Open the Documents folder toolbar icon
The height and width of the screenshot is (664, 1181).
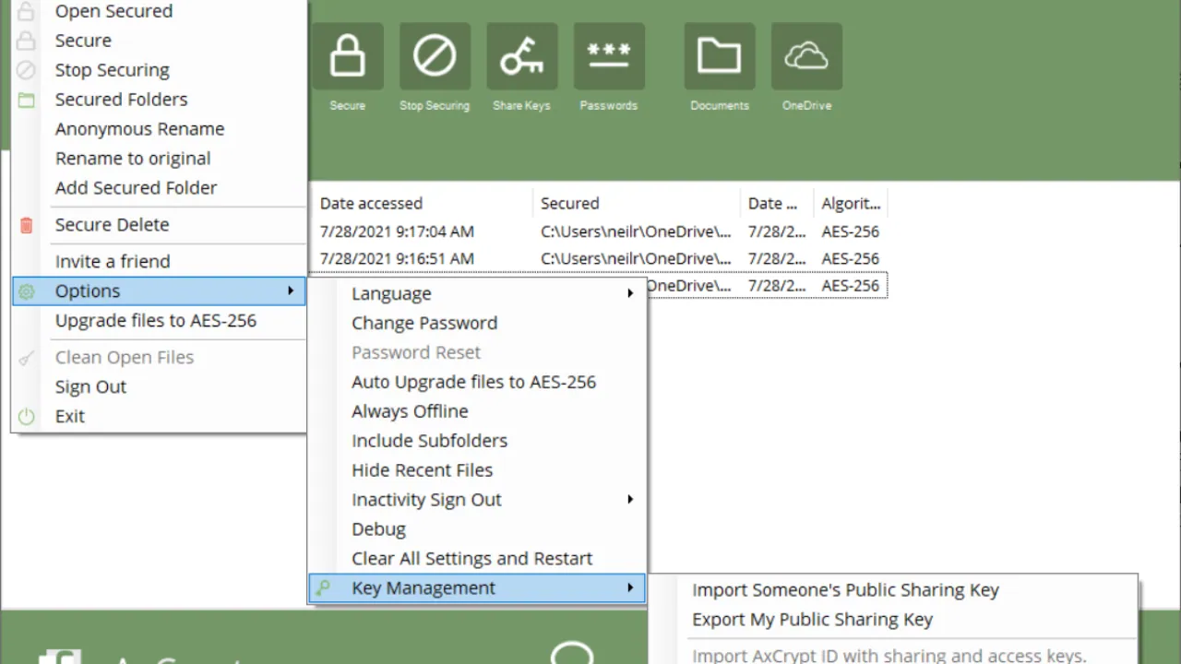tap(720, 56)
